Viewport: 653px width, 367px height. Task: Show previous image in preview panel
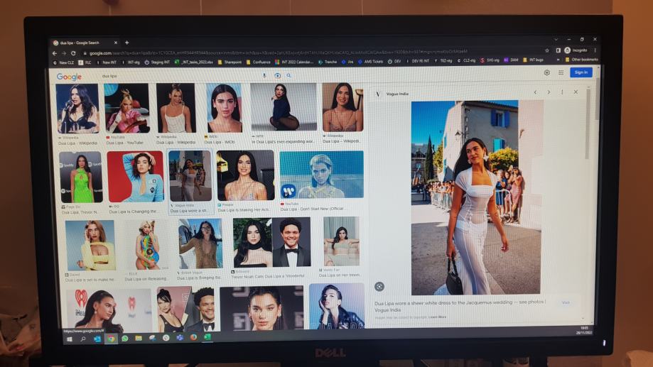tap(535, 92)
